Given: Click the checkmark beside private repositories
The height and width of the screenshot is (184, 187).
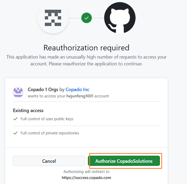Looking at the screenshot, I should [15, 133].
